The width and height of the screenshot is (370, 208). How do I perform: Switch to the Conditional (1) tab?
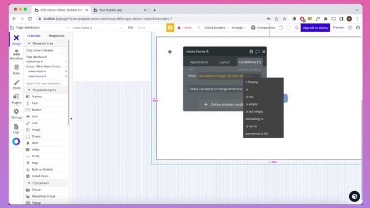[250, 62]
